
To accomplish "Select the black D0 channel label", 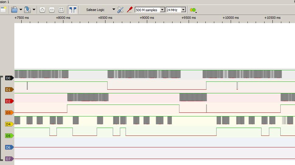I will coord(9,78).
